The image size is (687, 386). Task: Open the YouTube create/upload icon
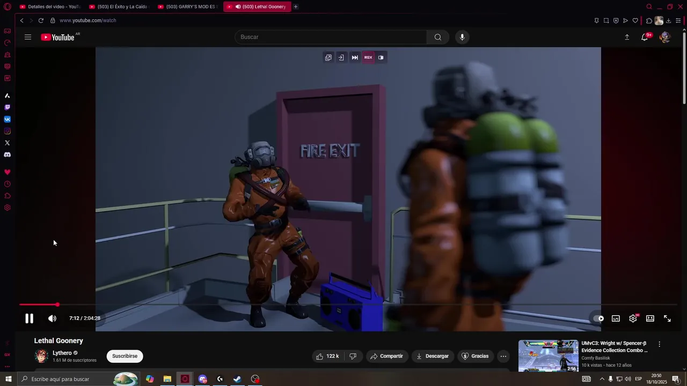point(627,37)
